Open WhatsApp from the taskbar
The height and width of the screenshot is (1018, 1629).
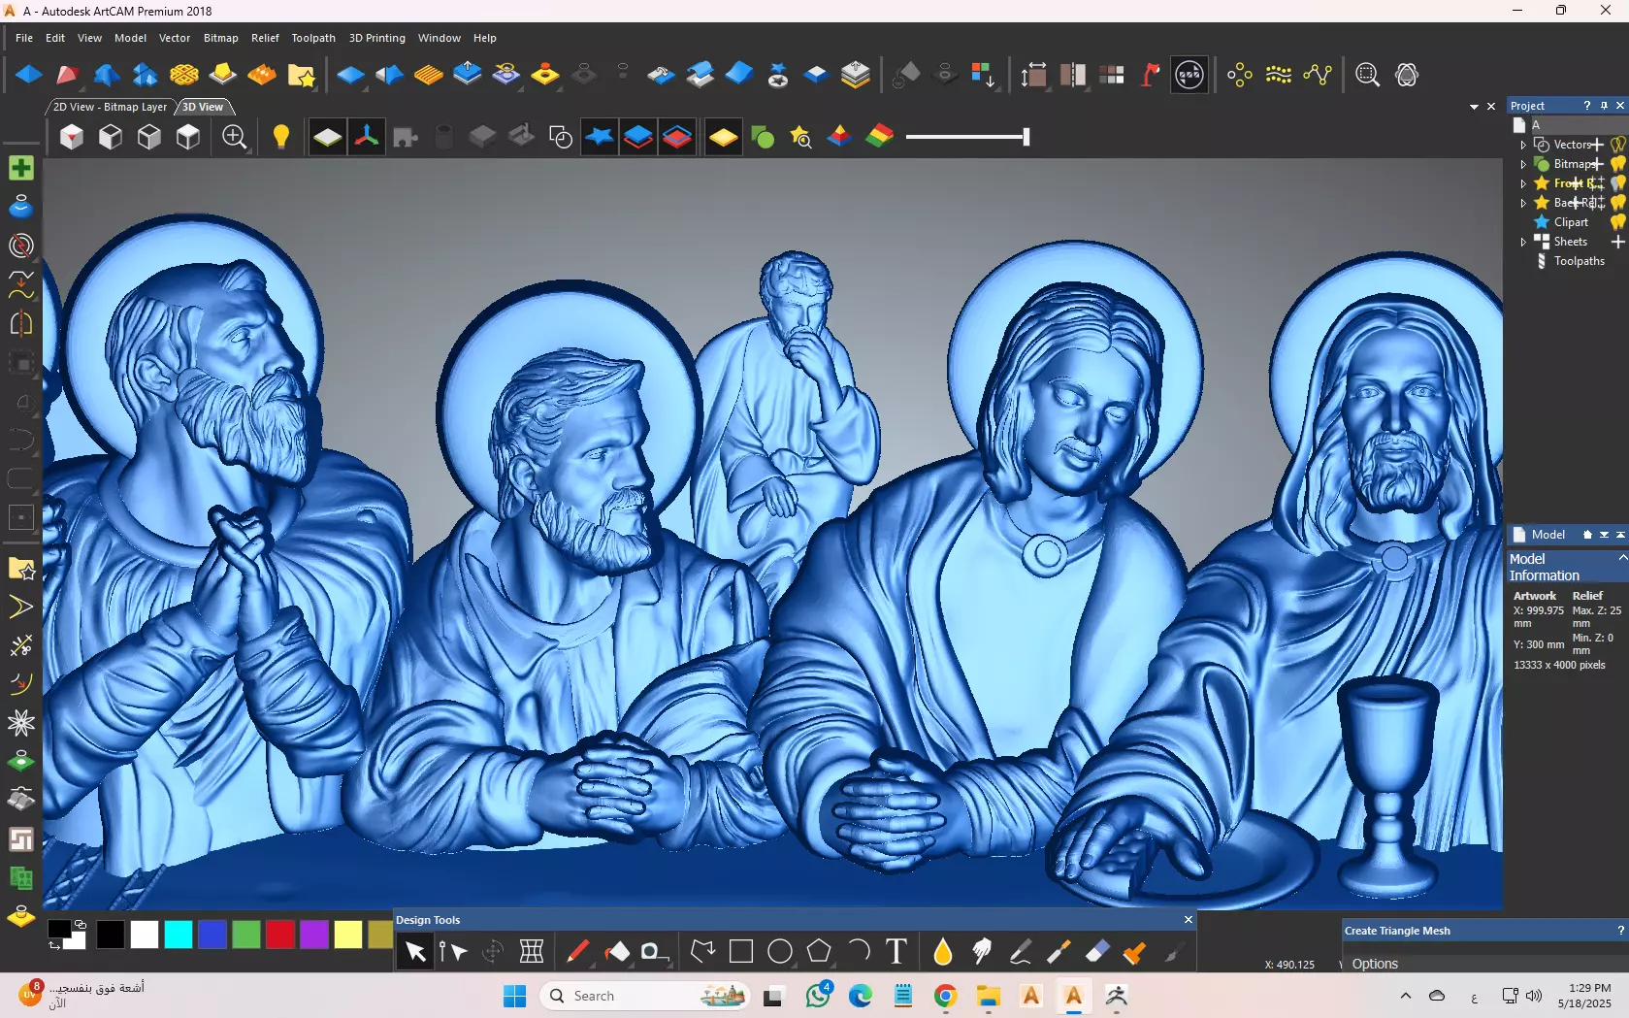(819, 996)
